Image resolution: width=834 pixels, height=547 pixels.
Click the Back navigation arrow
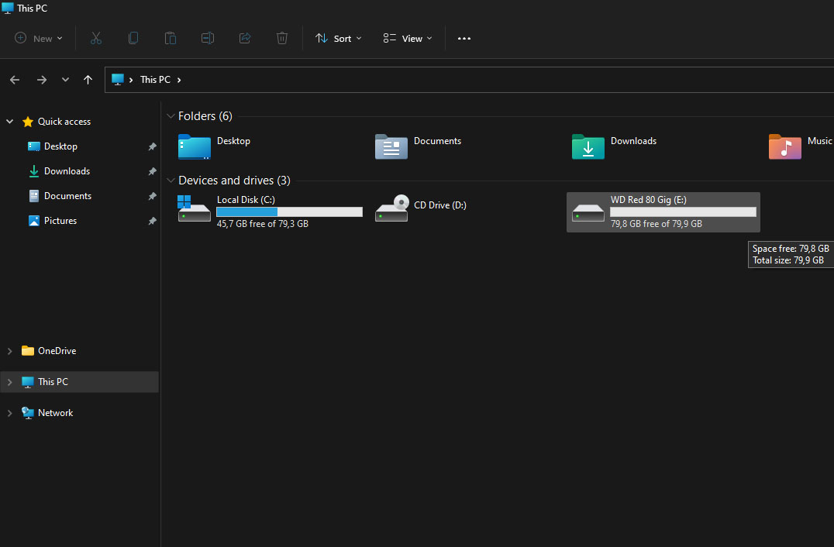(x=15, y=80)
